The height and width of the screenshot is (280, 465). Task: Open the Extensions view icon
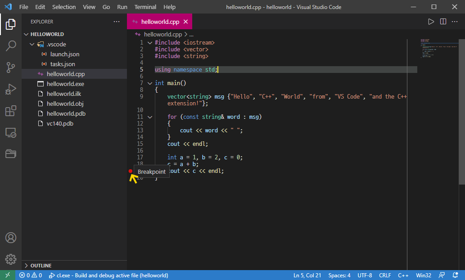point(11,111)
